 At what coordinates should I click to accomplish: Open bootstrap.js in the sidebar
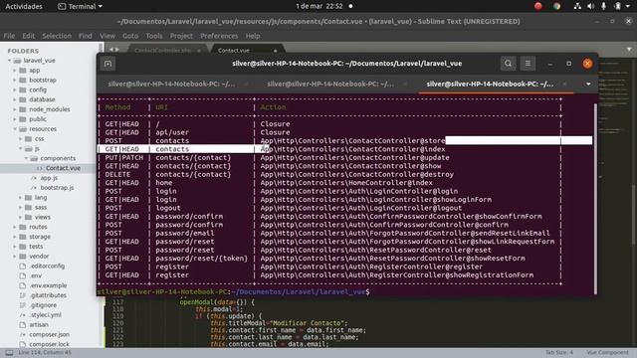point(57,188)
